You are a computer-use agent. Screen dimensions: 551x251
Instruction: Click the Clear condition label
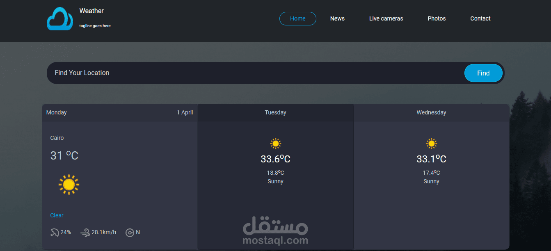57,215
